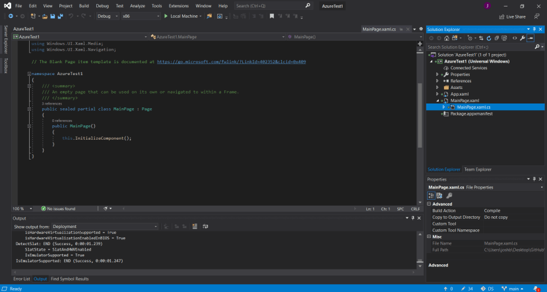Viewport: 547px width, 292px height.
Task: Open the Extensions menu
Action: [x=179, y=6]
